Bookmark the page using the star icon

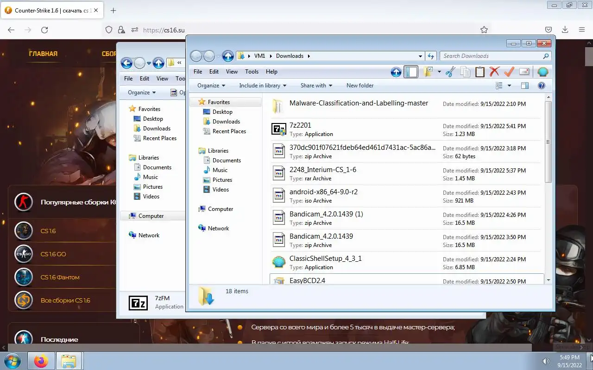tap(484, 30)
